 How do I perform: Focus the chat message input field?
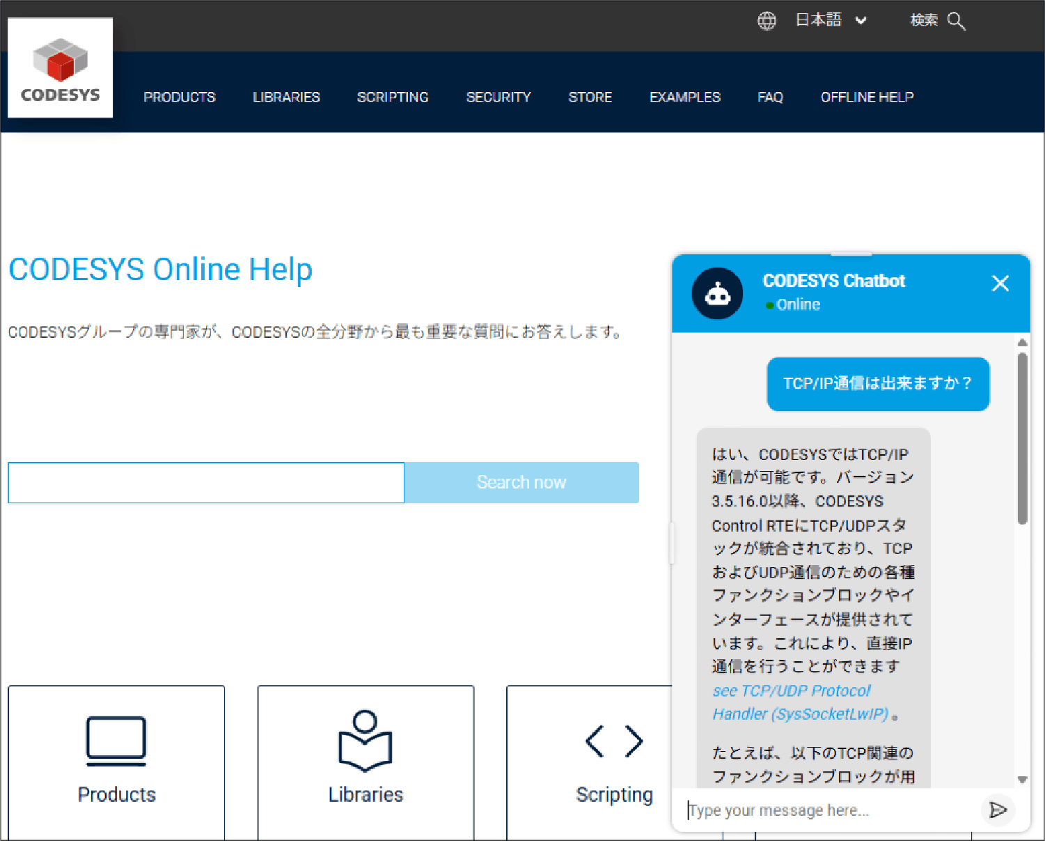[x=828, y=810]
